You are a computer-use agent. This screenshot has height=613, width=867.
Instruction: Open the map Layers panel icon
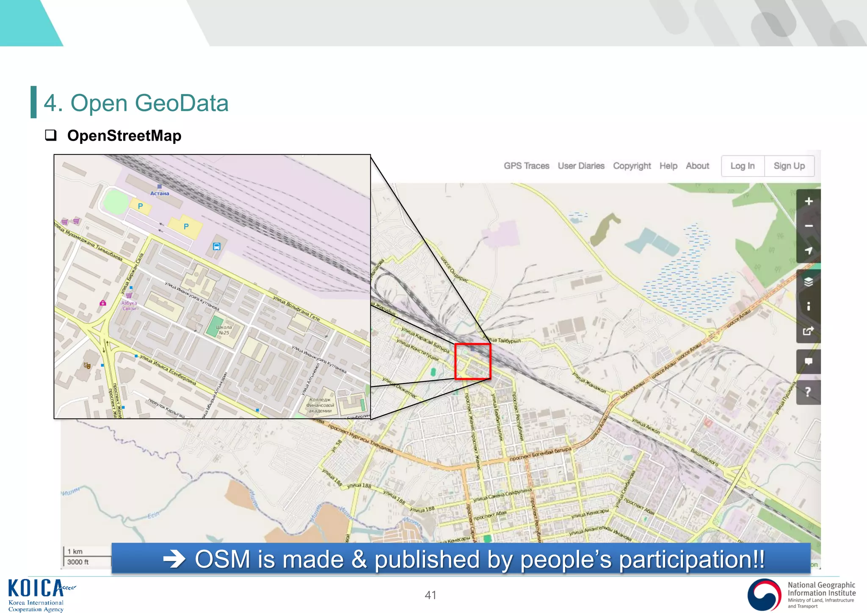point(809,282)
